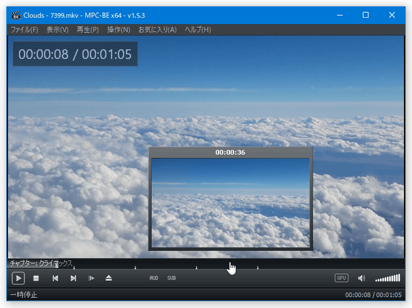The image size is (412, 308).
Task: Open the ヘルプ(H) menu
Action: [x=197, y=30]
